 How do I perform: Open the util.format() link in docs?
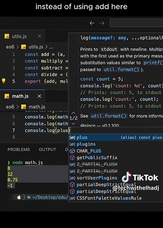(x=121, y=70)
